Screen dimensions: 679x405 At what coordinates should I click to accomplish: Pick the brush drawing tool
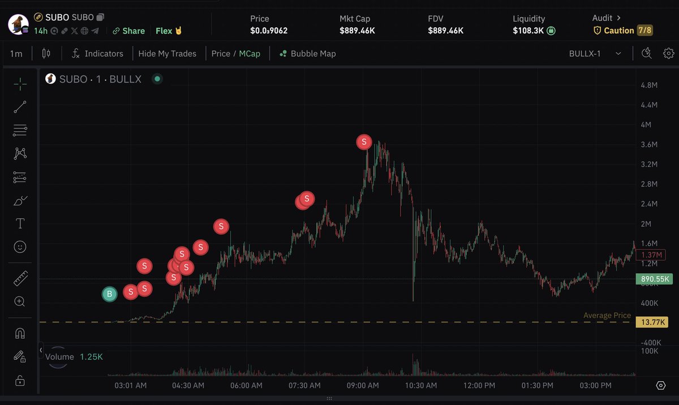[19, 200]
